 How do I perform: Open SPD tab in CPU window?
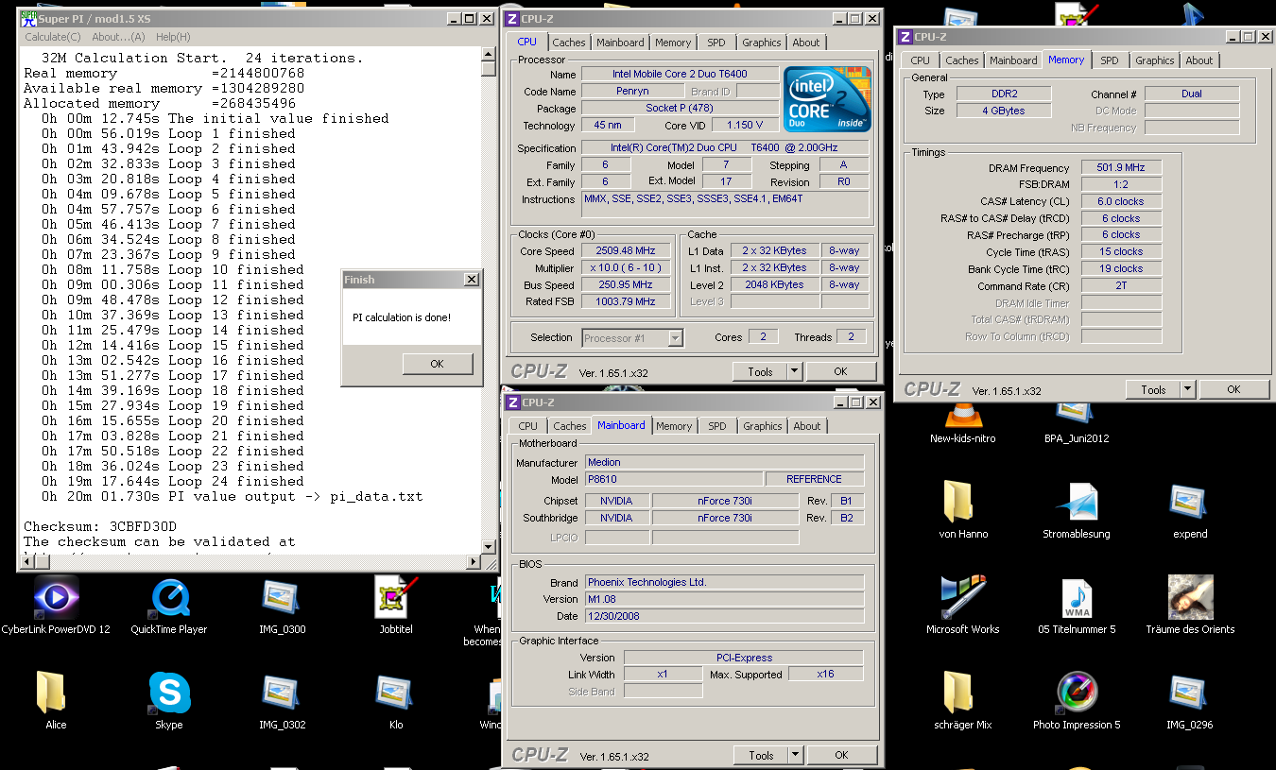[716, 43]
